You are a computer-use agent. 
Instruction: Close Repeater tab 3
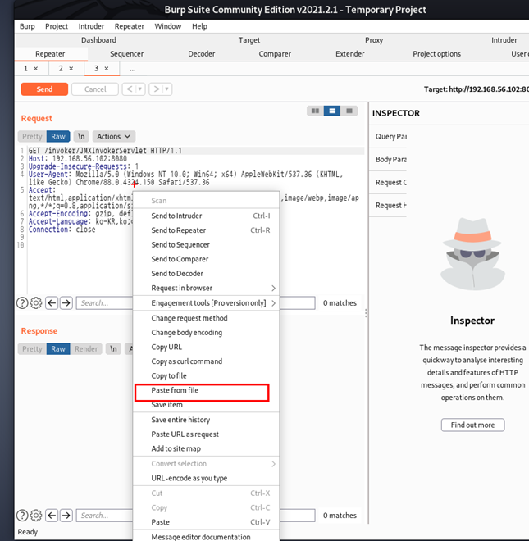click(107, 69)
